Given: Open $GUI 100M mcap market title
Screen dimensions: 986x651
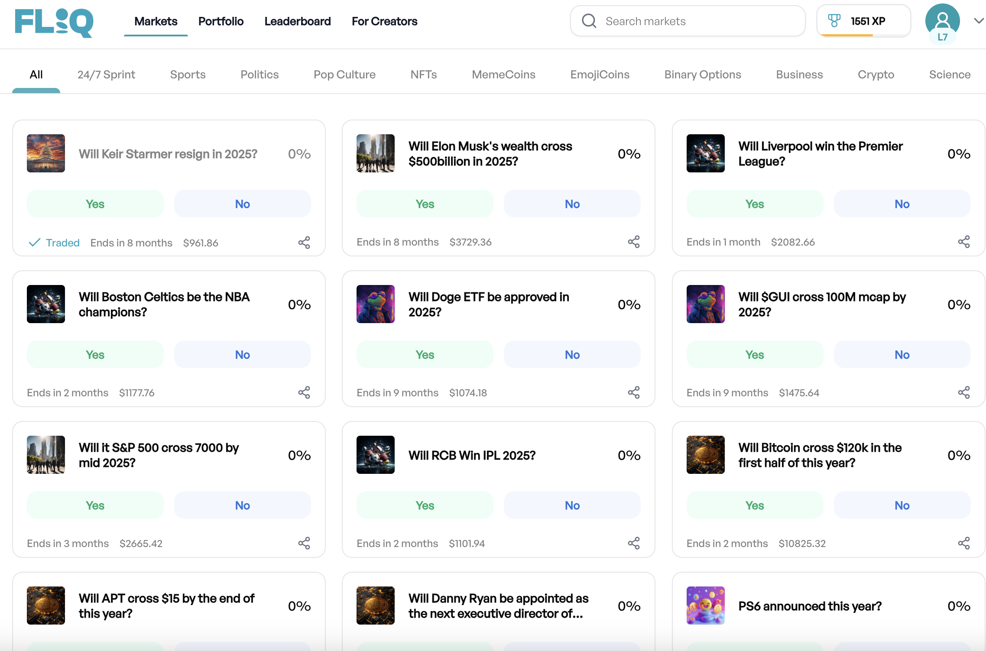Looking at the screenshot, I should 822,304.
